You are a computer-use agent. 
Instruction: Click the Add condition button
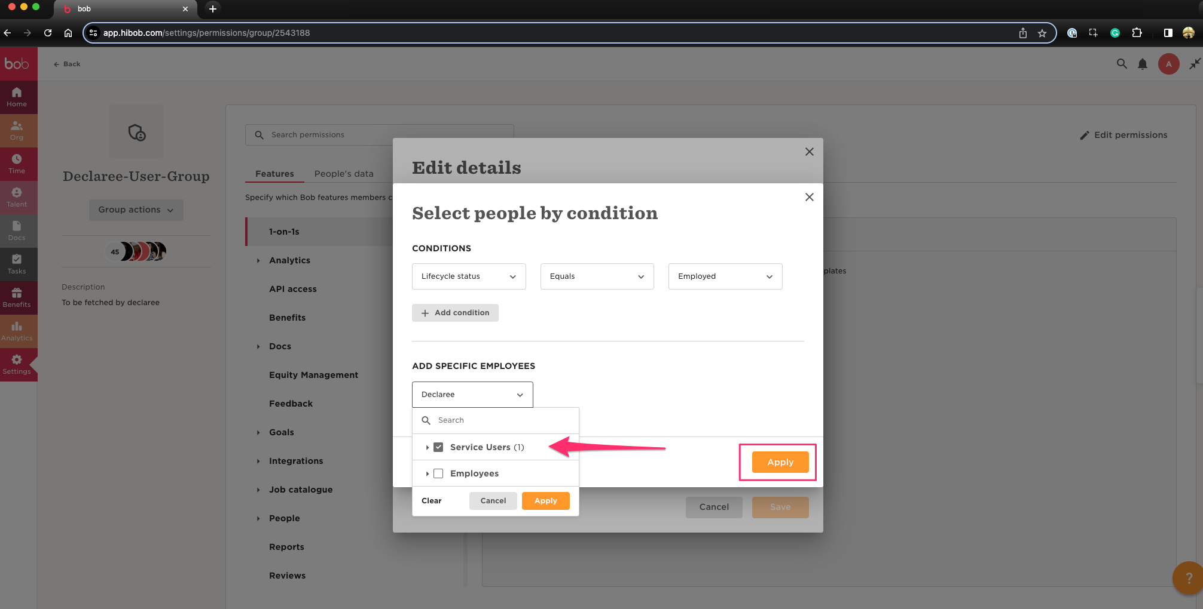pos(455,313)
